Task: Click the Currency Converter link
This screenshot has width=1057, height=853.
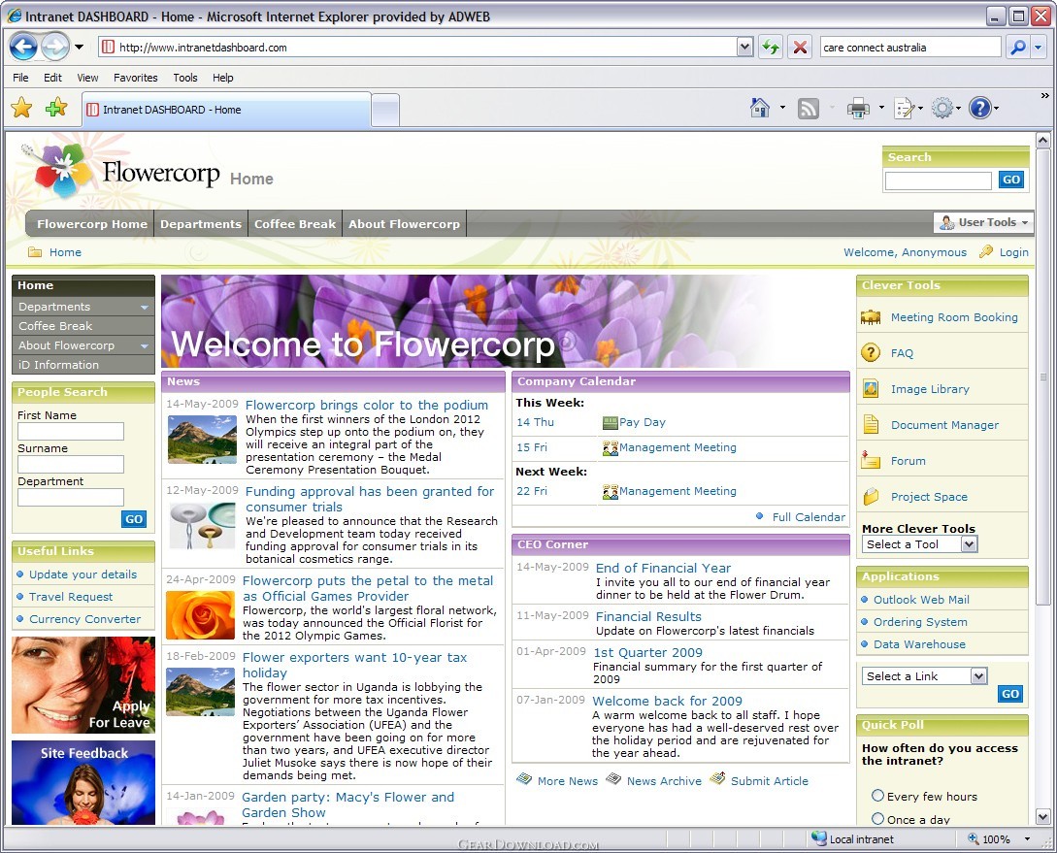Action: pos(85,618)
